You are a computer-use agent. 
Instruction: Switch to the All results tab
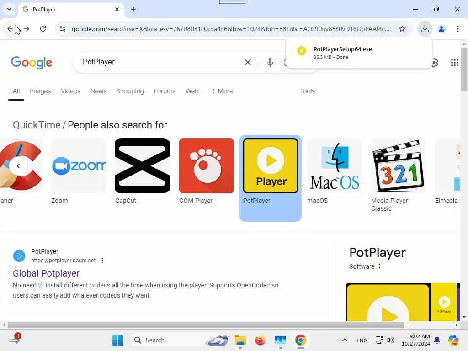coord(16,91)
